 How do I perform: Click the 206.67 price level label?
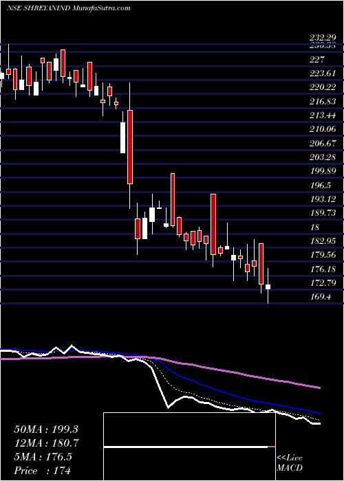tap(323, 143)
